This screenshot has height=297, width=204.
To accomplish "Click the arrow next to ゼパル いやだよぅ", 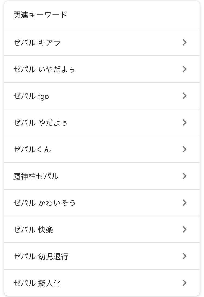I will [x=184, y=69].
